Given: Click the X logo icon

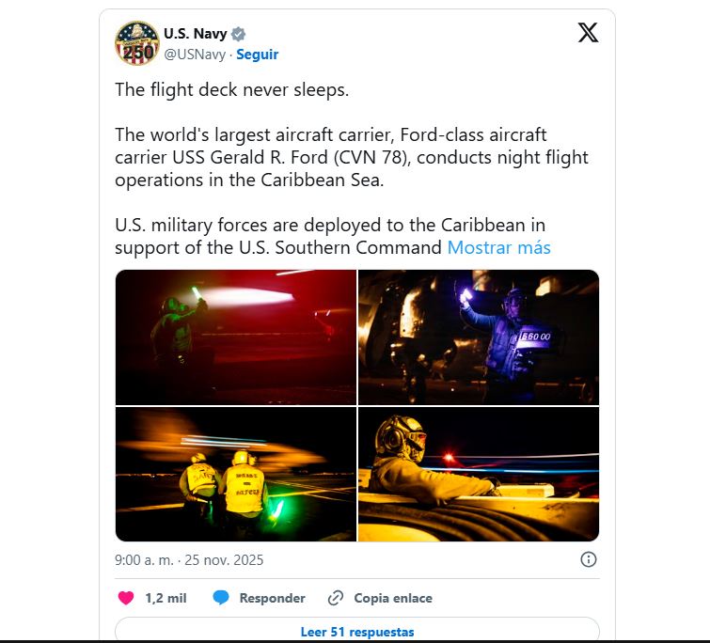Looking at the screenshot, I should coord(588,33).
